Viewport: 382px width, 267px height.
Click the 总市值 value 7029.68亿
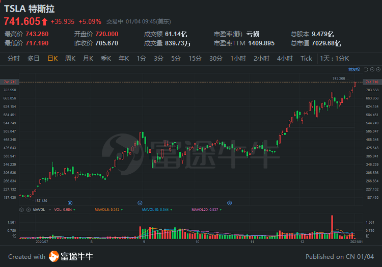326,43
